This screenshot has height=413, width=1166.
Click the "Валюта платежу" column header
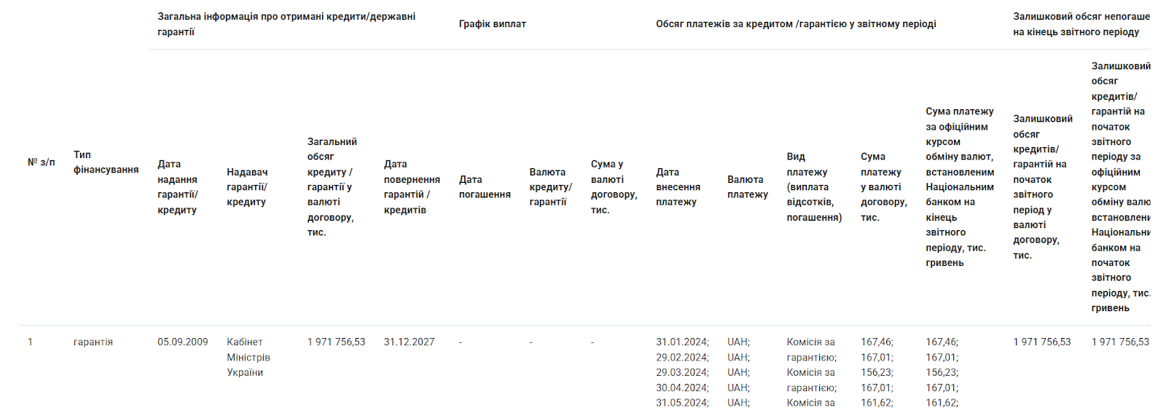747,187
